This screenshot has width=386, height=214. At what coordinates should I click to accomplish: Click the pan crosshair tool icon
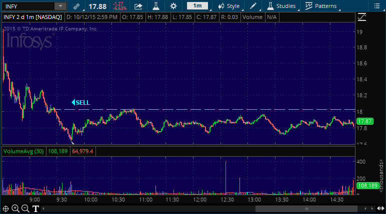pos(5,209)
